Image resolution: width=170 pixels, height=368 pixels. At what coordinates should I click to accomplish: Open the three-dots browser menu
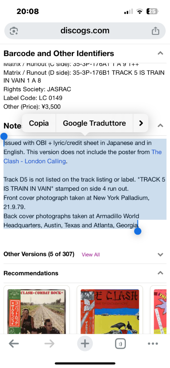[153, 344]
